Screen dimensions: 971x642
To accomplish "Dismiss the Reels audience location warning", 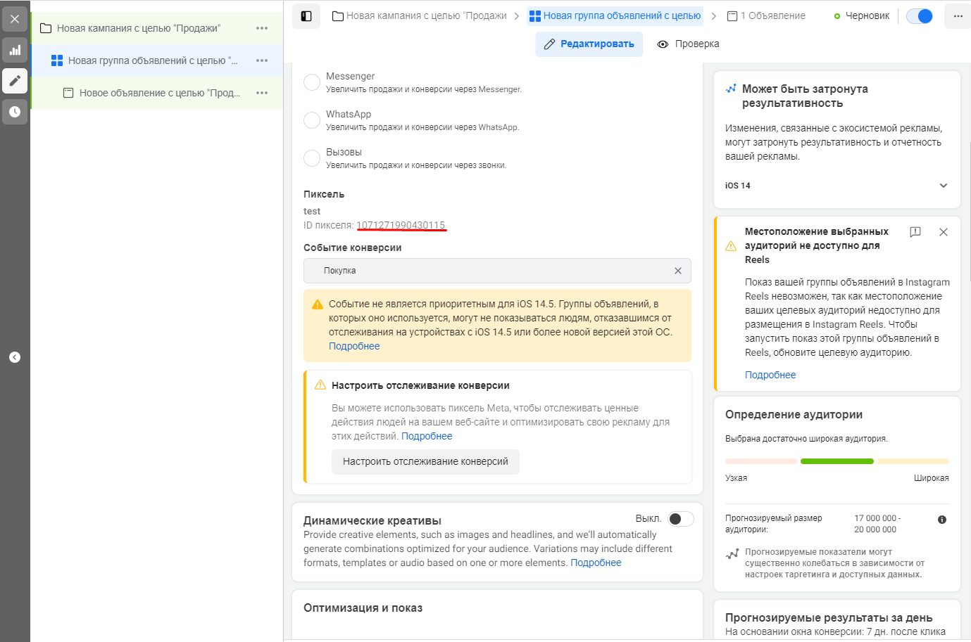I will click(944, 232).
